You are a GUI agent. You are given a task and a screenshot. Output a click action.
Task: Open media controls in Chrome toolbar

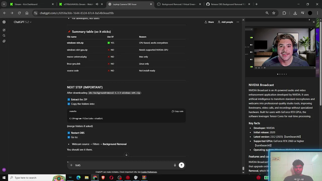[303, 13]
